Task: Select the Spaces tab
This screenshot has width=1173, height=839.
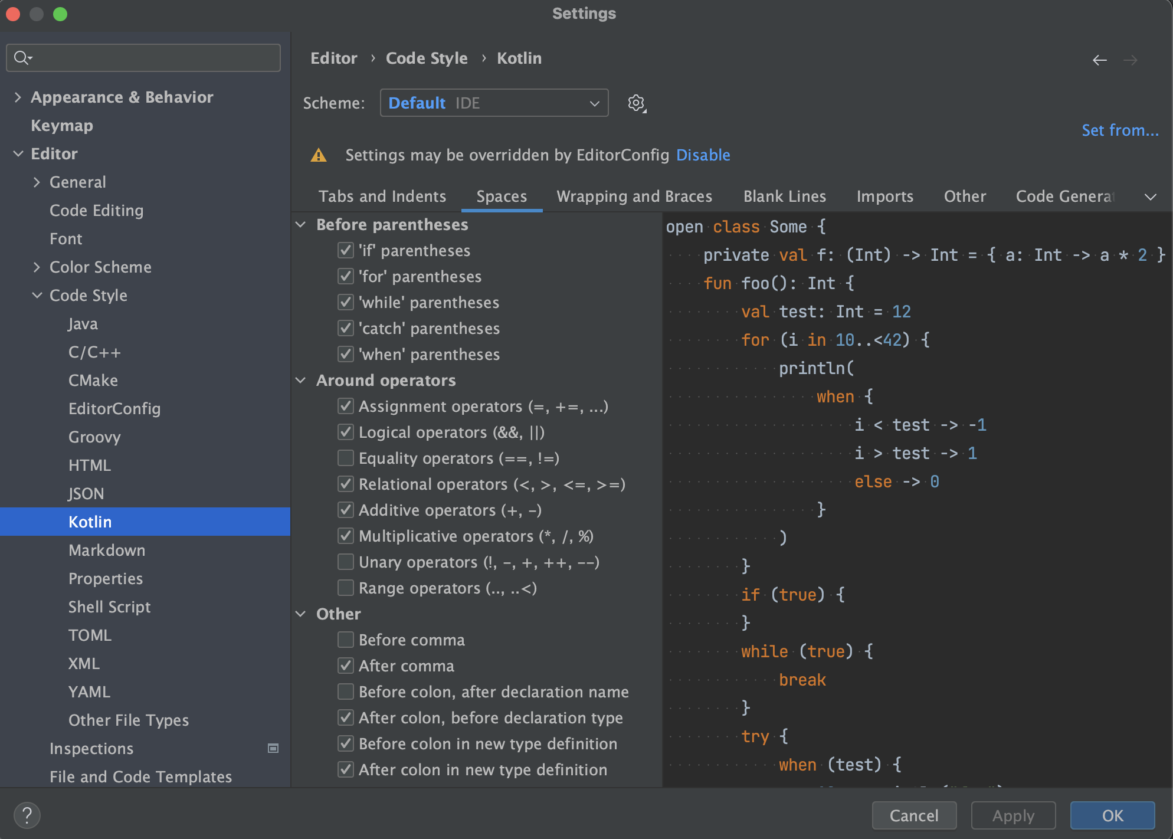Action: [502, 196]
